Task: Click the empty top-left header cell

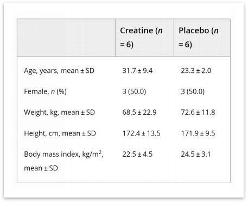Action: [x=66, y=38]
